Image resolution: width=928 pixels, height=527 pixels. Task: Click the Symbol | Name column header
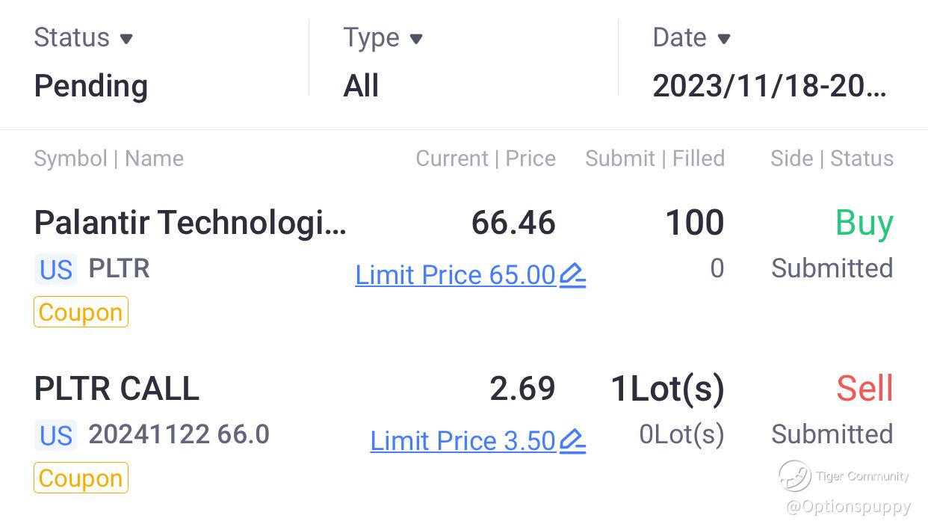click(x=108, y=158)
